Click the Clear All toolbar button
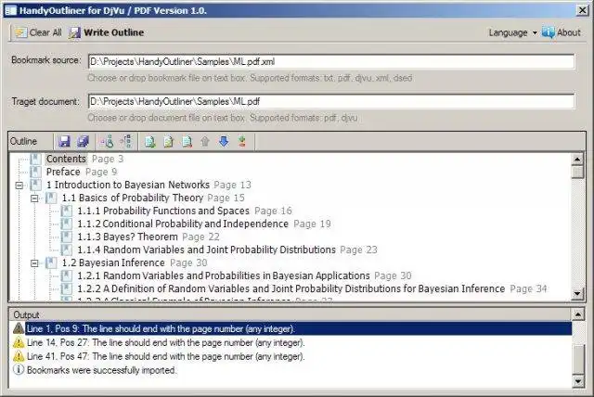This screenshot has width=594, height=397. (x=38, y=32)
